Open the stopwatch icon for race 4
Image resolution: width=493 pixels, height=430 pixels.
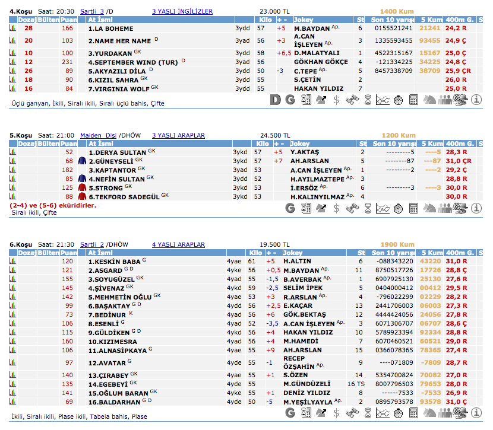(x=399, y=100)
